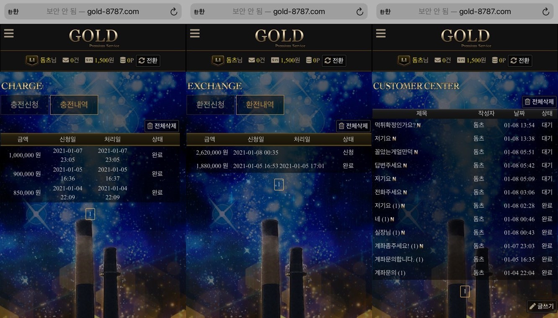Viewport: 558px width, 318px height.
Task: Open post titled 전화주세요
Action: point(388,192)
